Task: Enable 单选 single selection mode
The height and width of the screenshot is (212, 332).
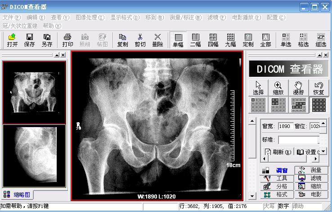Action: 286,40
